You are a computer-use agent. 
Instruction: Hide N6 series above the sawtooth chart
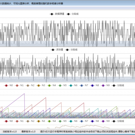[x=73, y=85]
